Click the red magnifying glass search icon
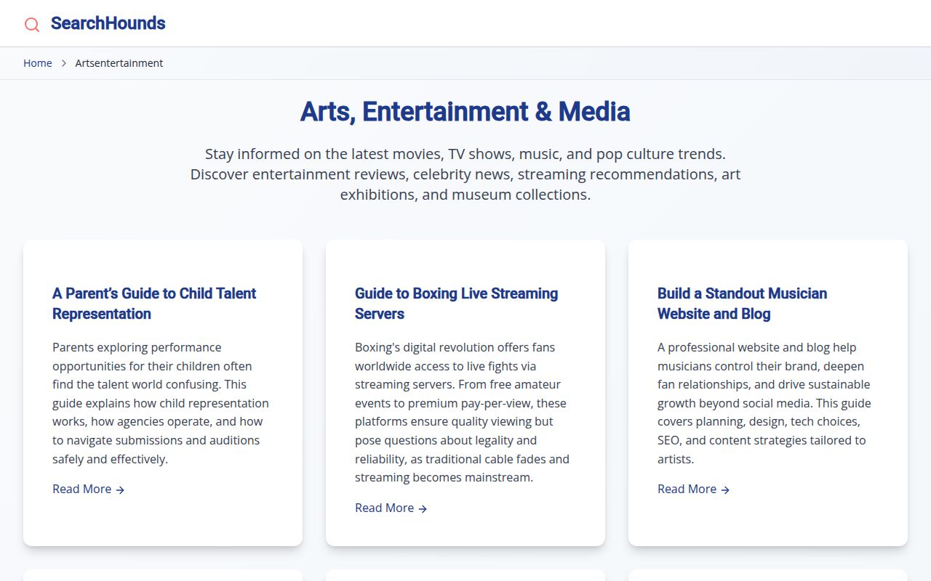 coord(31,24)
